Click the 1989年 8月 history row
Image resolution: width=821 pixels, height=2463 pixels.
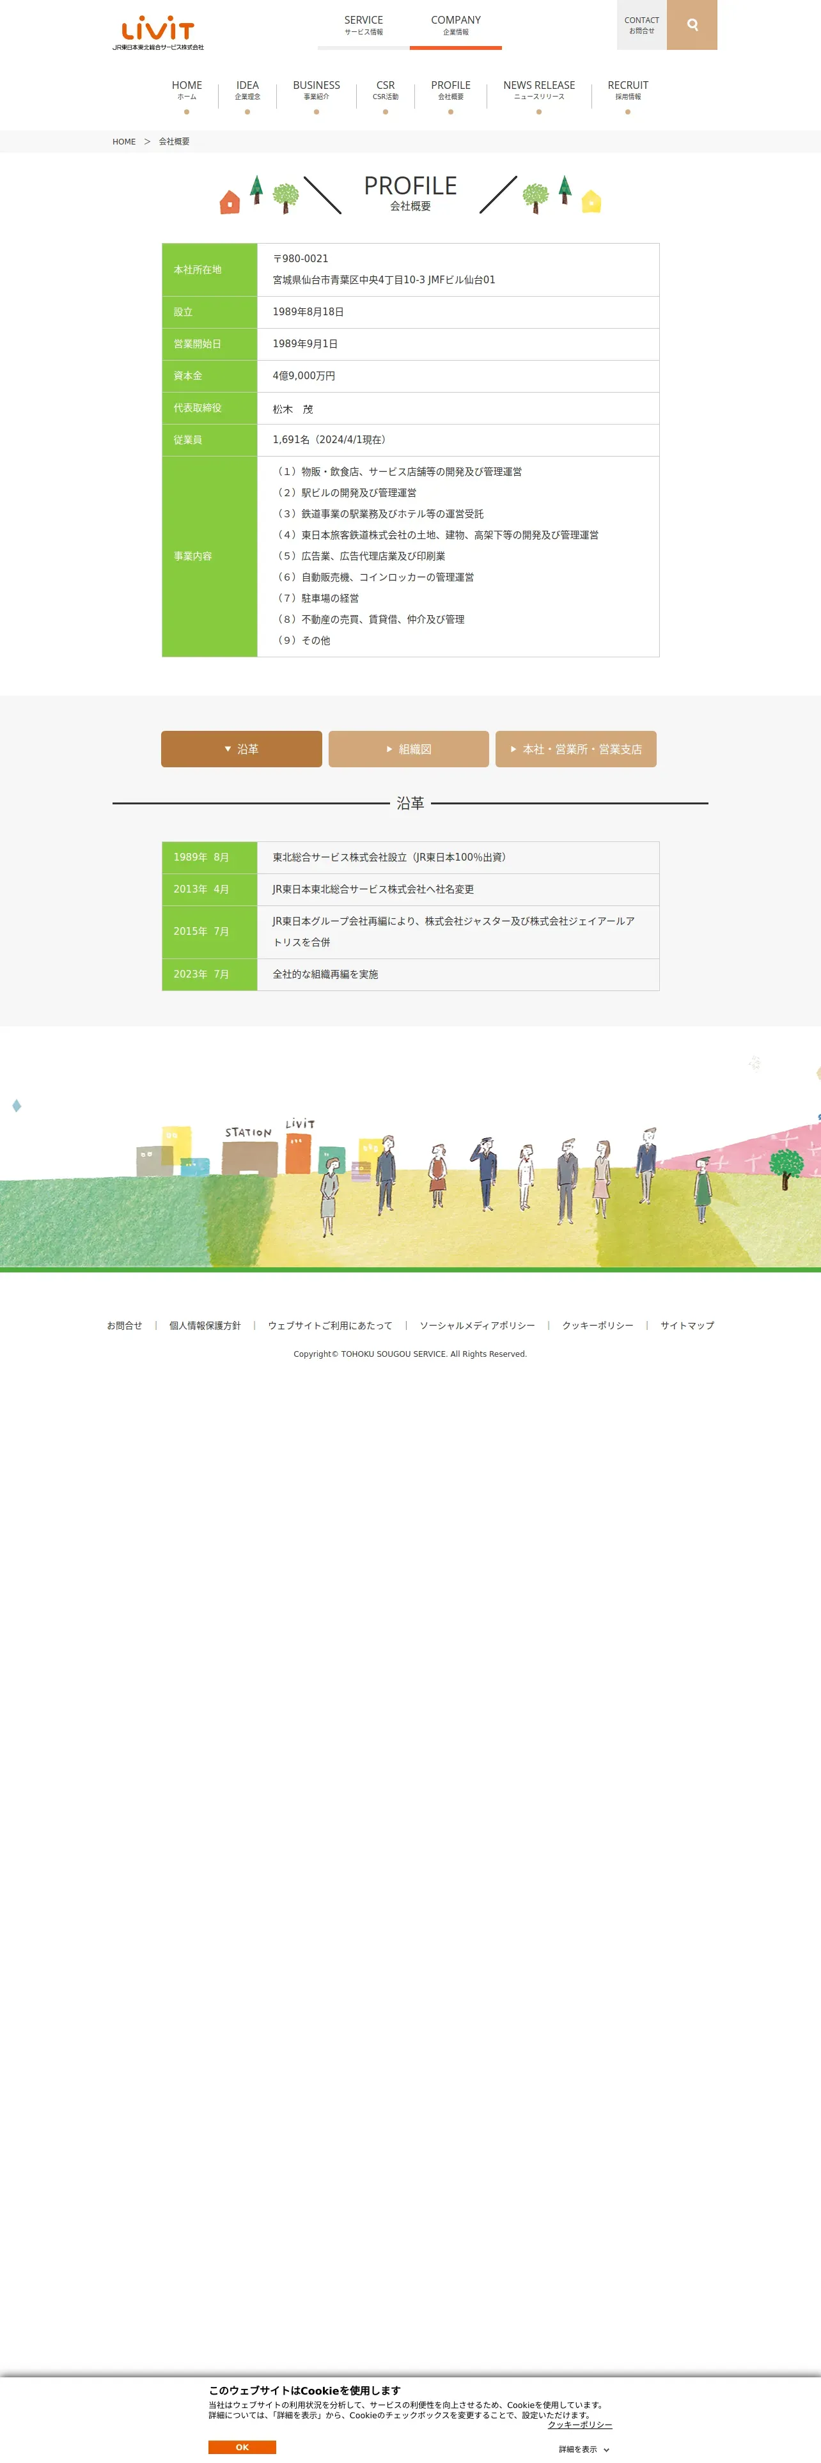[x=410, y=857]
